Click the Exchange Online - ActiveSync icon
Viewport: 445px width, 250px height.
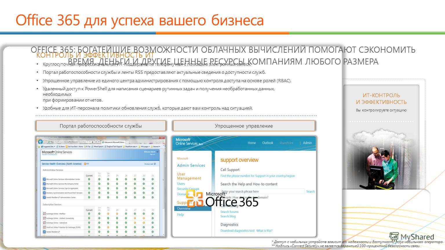[44, 223]
